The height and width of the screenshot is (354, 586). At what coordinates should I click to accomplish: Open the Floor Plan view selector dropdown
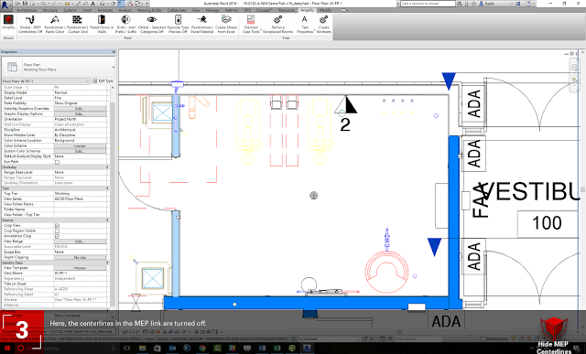(46, 81)
